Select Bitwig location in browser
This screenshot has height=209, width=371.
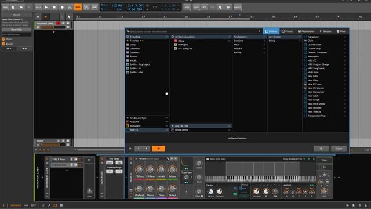(x=201, y=41)
